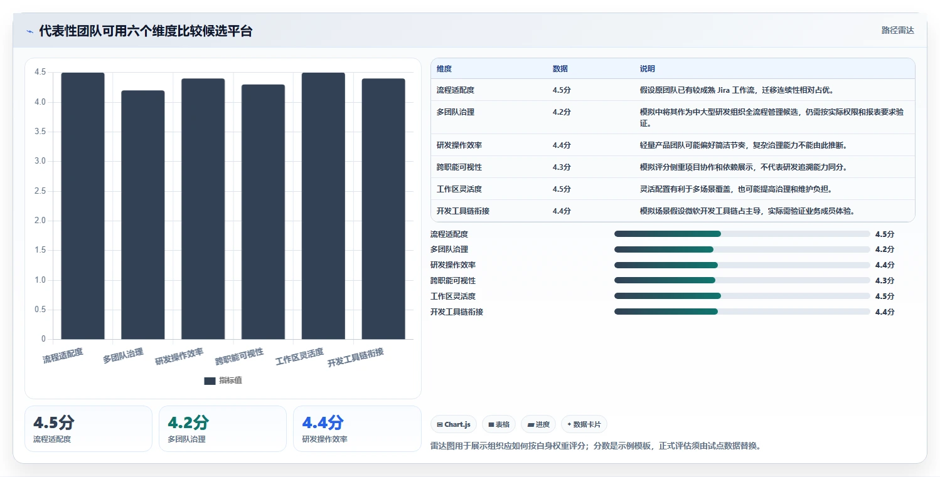Screen dimensions: 940x477
Task: Select the 表格 chip
Action: 499,424
